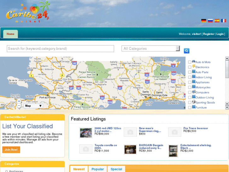Viewport: 229px width, 172px height.
Task: Open the Toyota corolla ce 2005 listing
Action: [x=106, y=146]
